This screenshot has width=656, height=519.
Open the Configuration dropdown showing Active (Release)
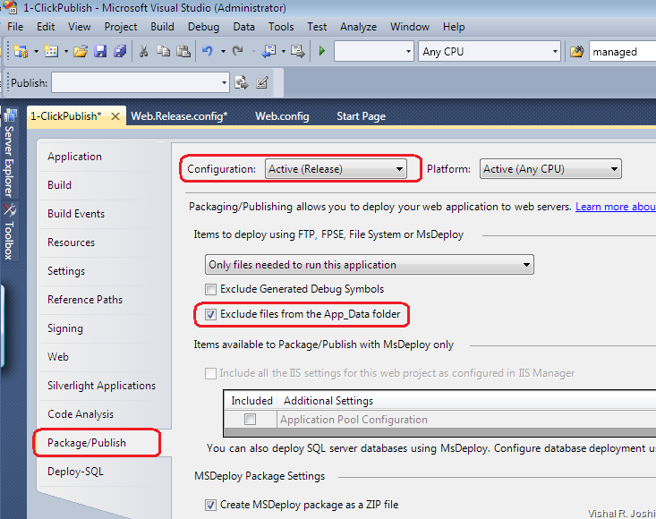point(336,168)
